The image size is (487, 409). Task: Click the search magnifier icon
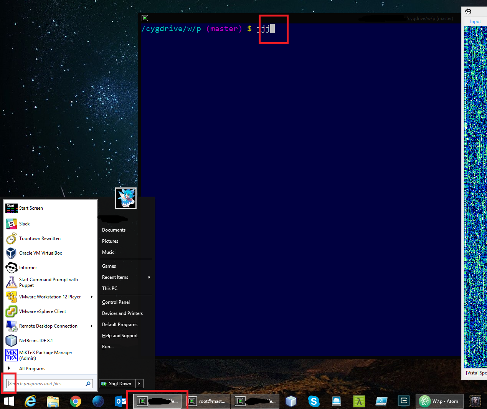[x=88, y=384]
